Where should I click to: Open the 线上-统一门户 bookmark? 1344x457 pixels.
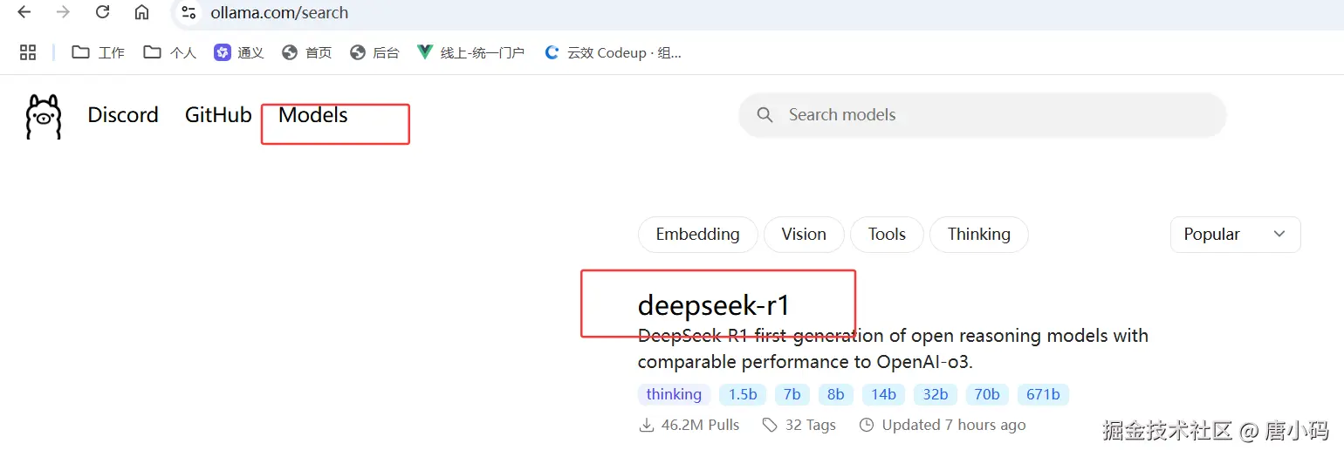coord(471,52)
